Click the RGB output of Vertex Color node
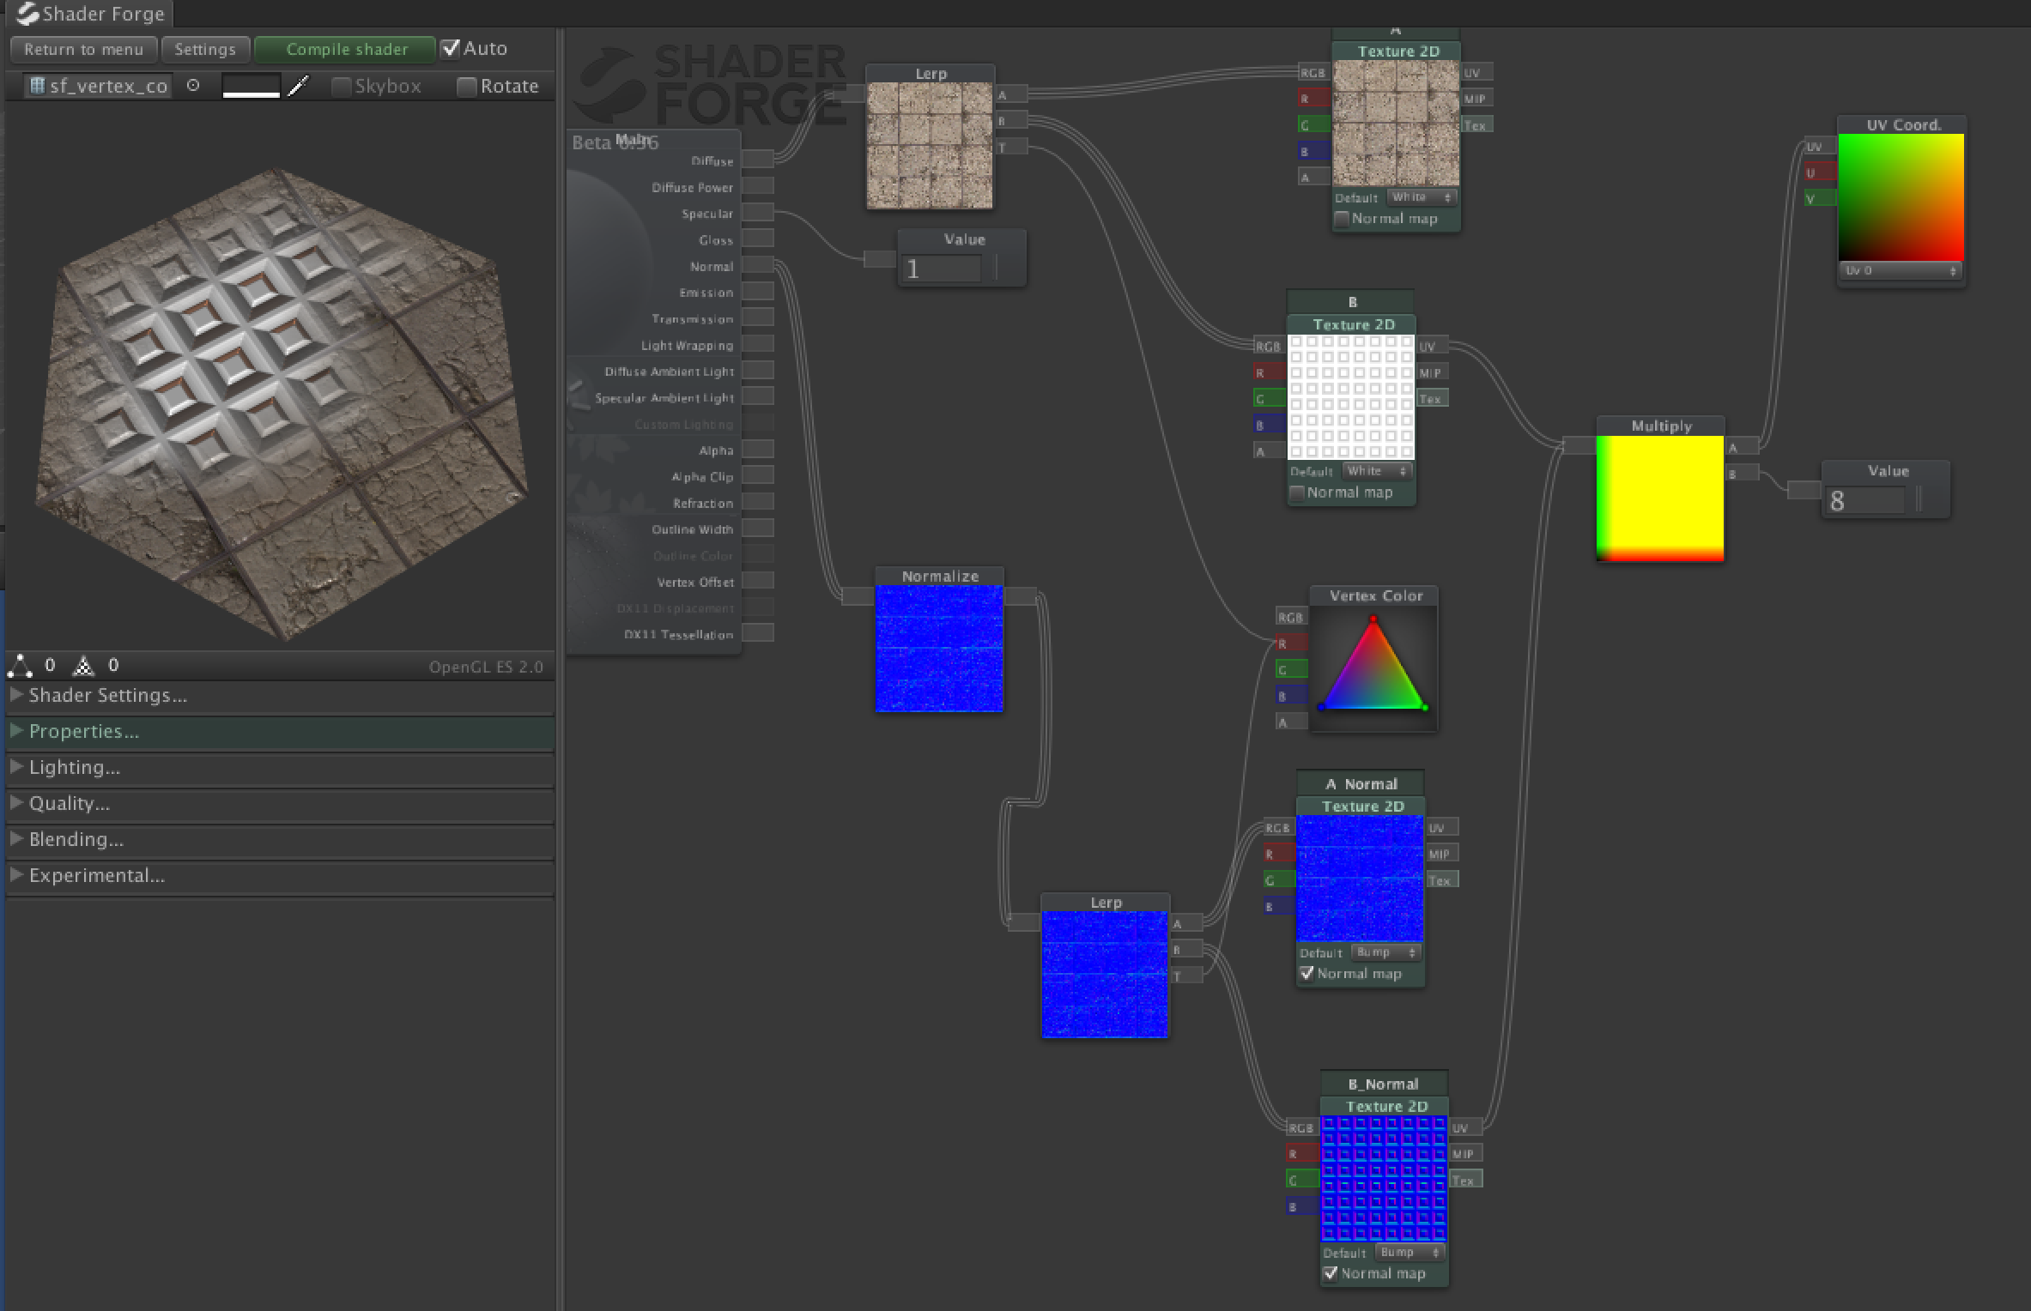 pos(1290,617)
